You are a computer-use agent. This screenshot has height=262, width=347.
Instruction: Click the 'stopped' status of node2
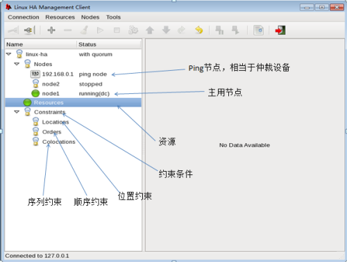(x=90, y=84)
